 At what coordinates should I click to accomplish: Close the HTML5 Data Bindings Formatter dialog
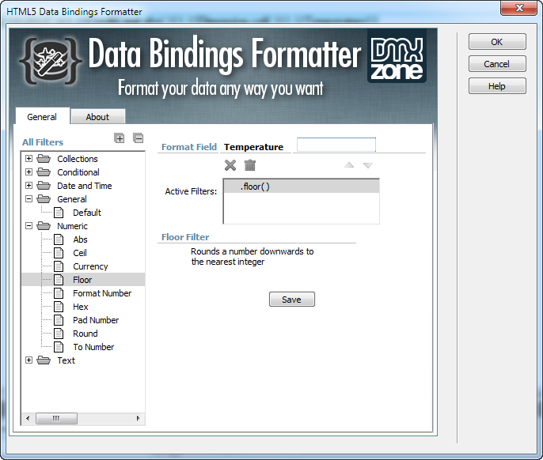pyautogui.click(x=518, y=8)
